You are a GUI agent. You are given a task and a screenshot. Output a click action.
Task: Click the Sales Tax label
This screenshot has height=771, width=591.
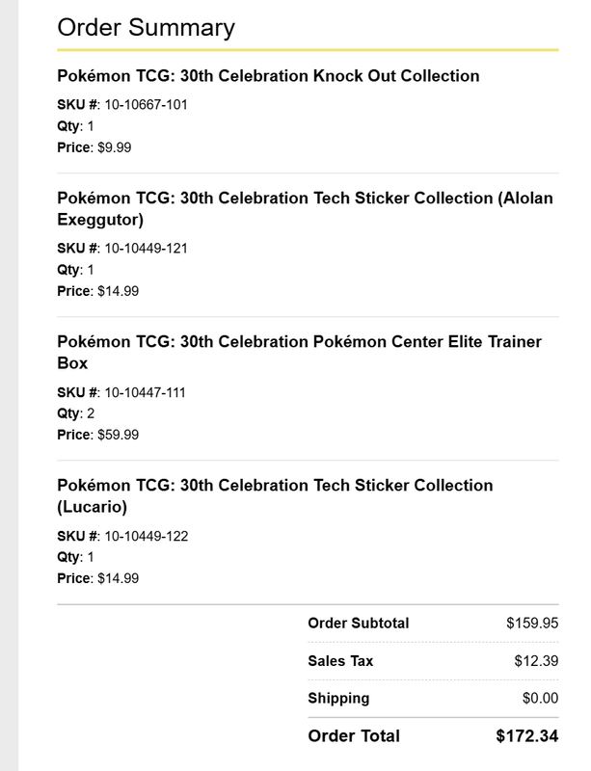click(340, 660)
